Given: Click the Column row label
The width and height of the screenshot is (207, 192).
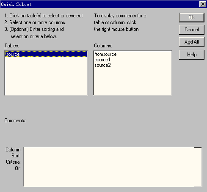Looking at the screenshot, I should pyautogui.click(x=14, y=150).
